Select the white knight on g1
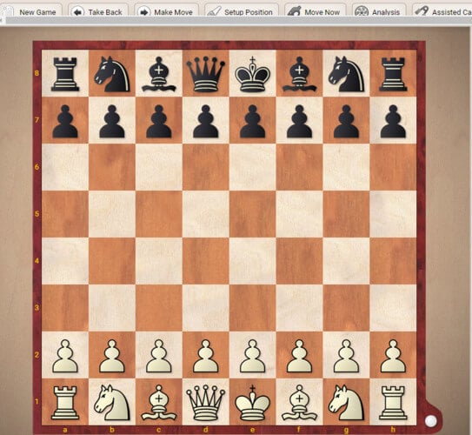 (x=346, y=403)
